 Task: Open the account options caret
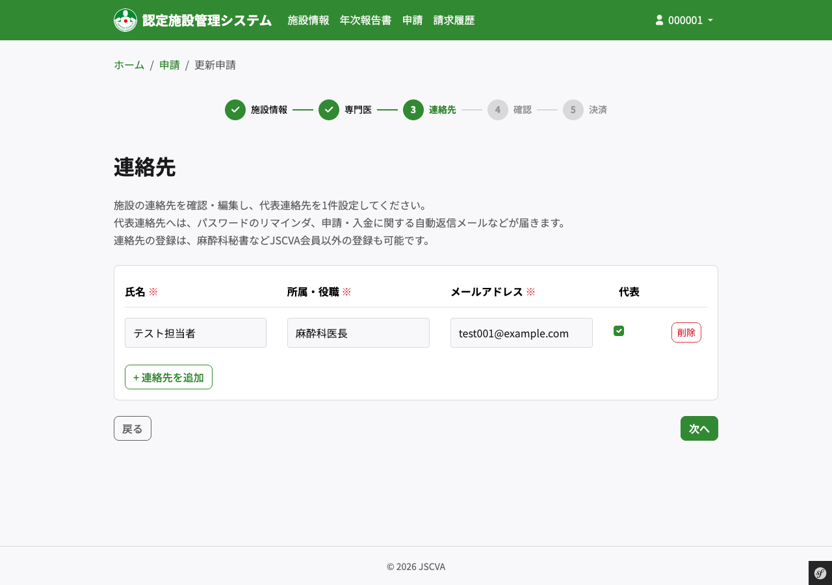(710, 19)
